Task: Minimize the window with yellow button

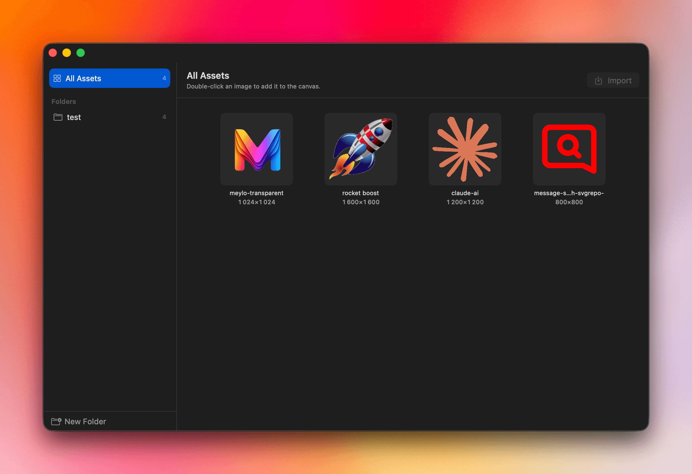Action: (67, 53)
